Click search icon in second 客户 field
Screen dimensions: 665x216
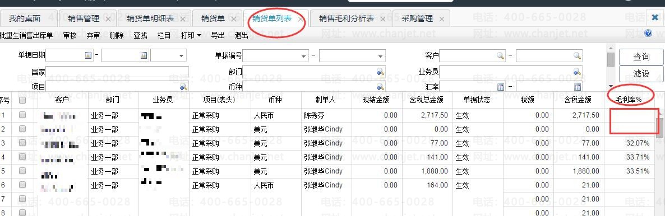(577, 55)
